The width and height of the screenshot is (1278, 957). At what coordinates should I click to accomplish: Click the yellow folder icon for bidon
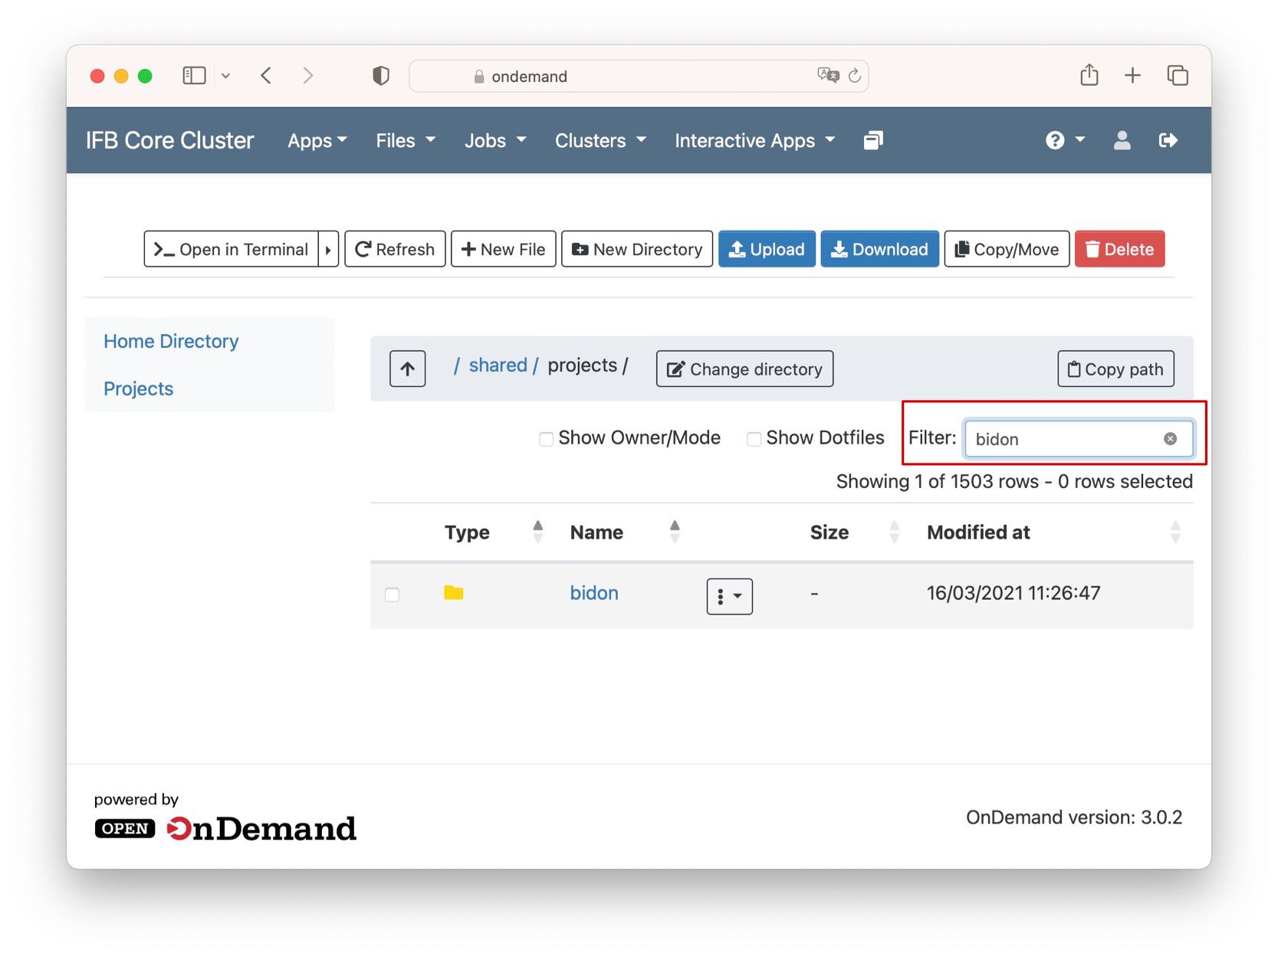click(453, 592)
